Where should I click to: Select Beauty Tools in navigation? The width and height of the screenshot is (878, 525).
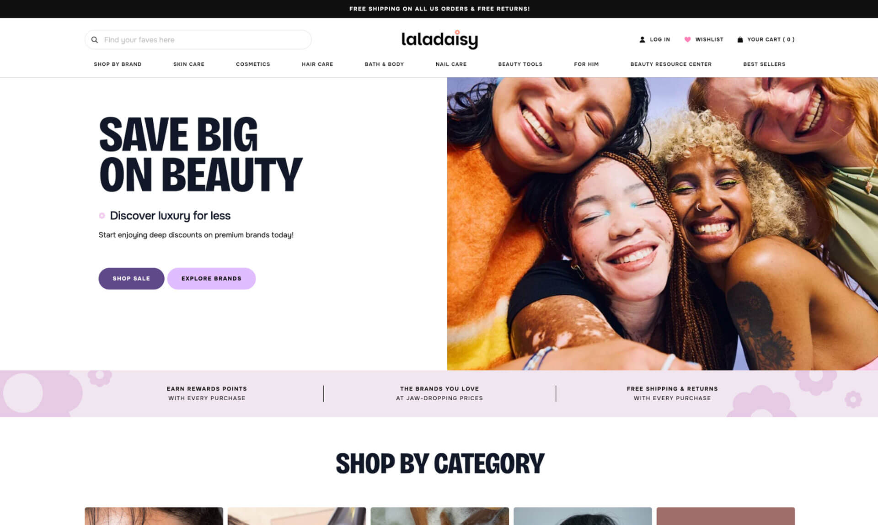coord(520,64)
